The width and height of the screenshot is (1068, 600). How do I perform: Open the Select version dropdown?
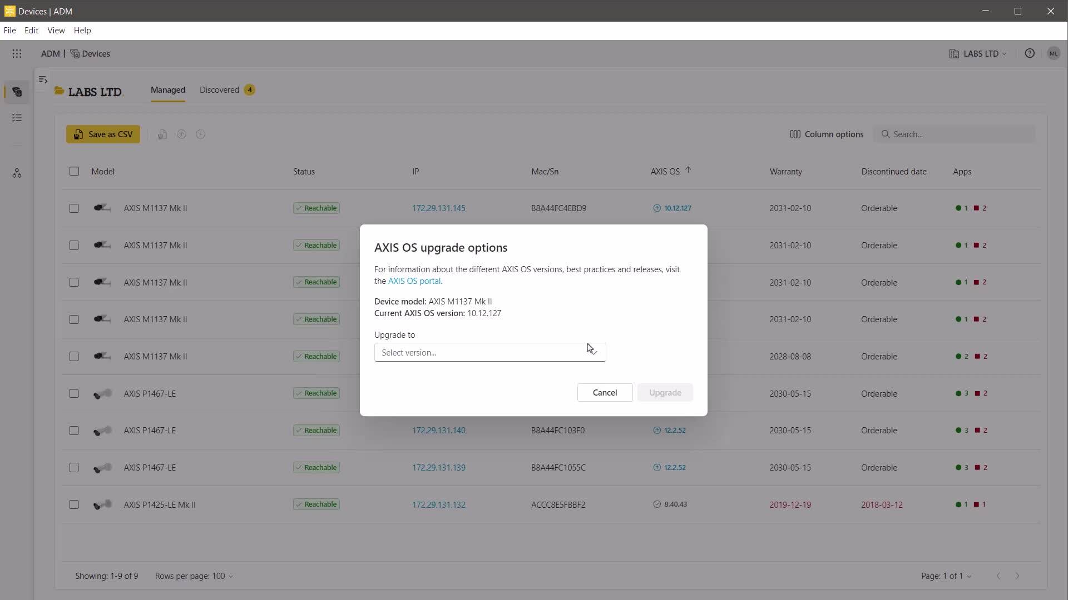click(x=489, y=352)
